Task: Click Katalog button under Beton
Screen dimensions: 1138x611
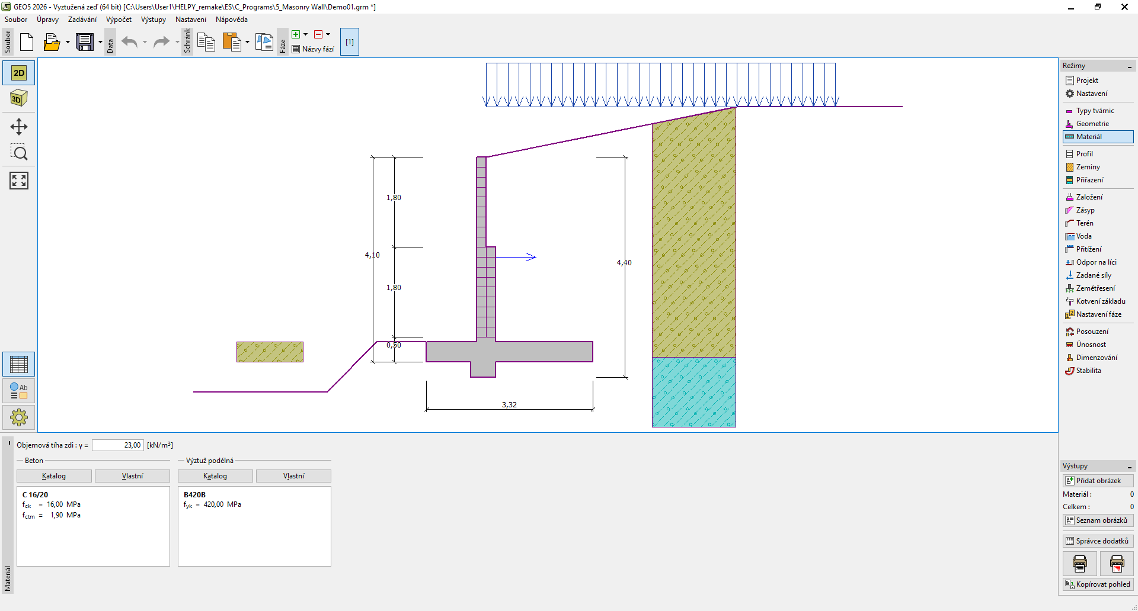Action: tap(54, 476)
